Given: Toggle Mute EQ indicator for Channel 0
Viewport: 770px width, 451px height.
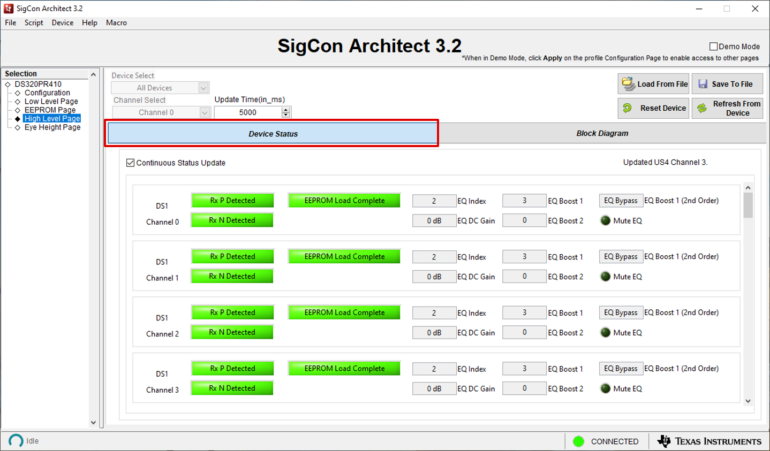Looking at the screenshot, I should click(606, 220).
